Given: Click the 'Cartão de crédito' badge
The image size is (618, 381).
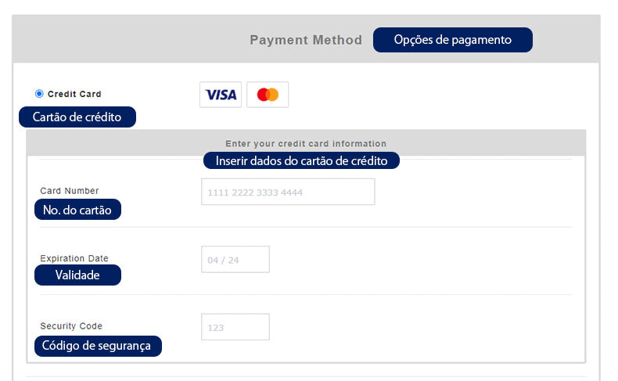Looking at the screenshot, I should click(x=77, y=117).
